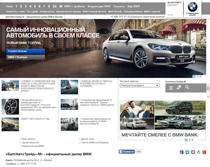The image size is (210, 167).
Task: Click the boutique showroom thumbnail
Action: point(10,124)
